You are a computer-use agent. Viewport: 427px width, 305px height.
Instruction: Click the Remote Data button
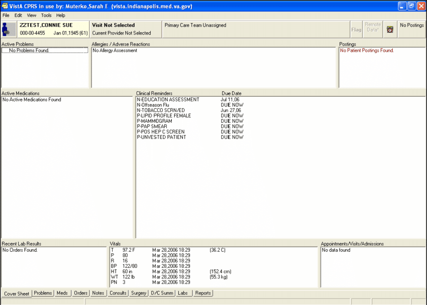click(373, 29)
